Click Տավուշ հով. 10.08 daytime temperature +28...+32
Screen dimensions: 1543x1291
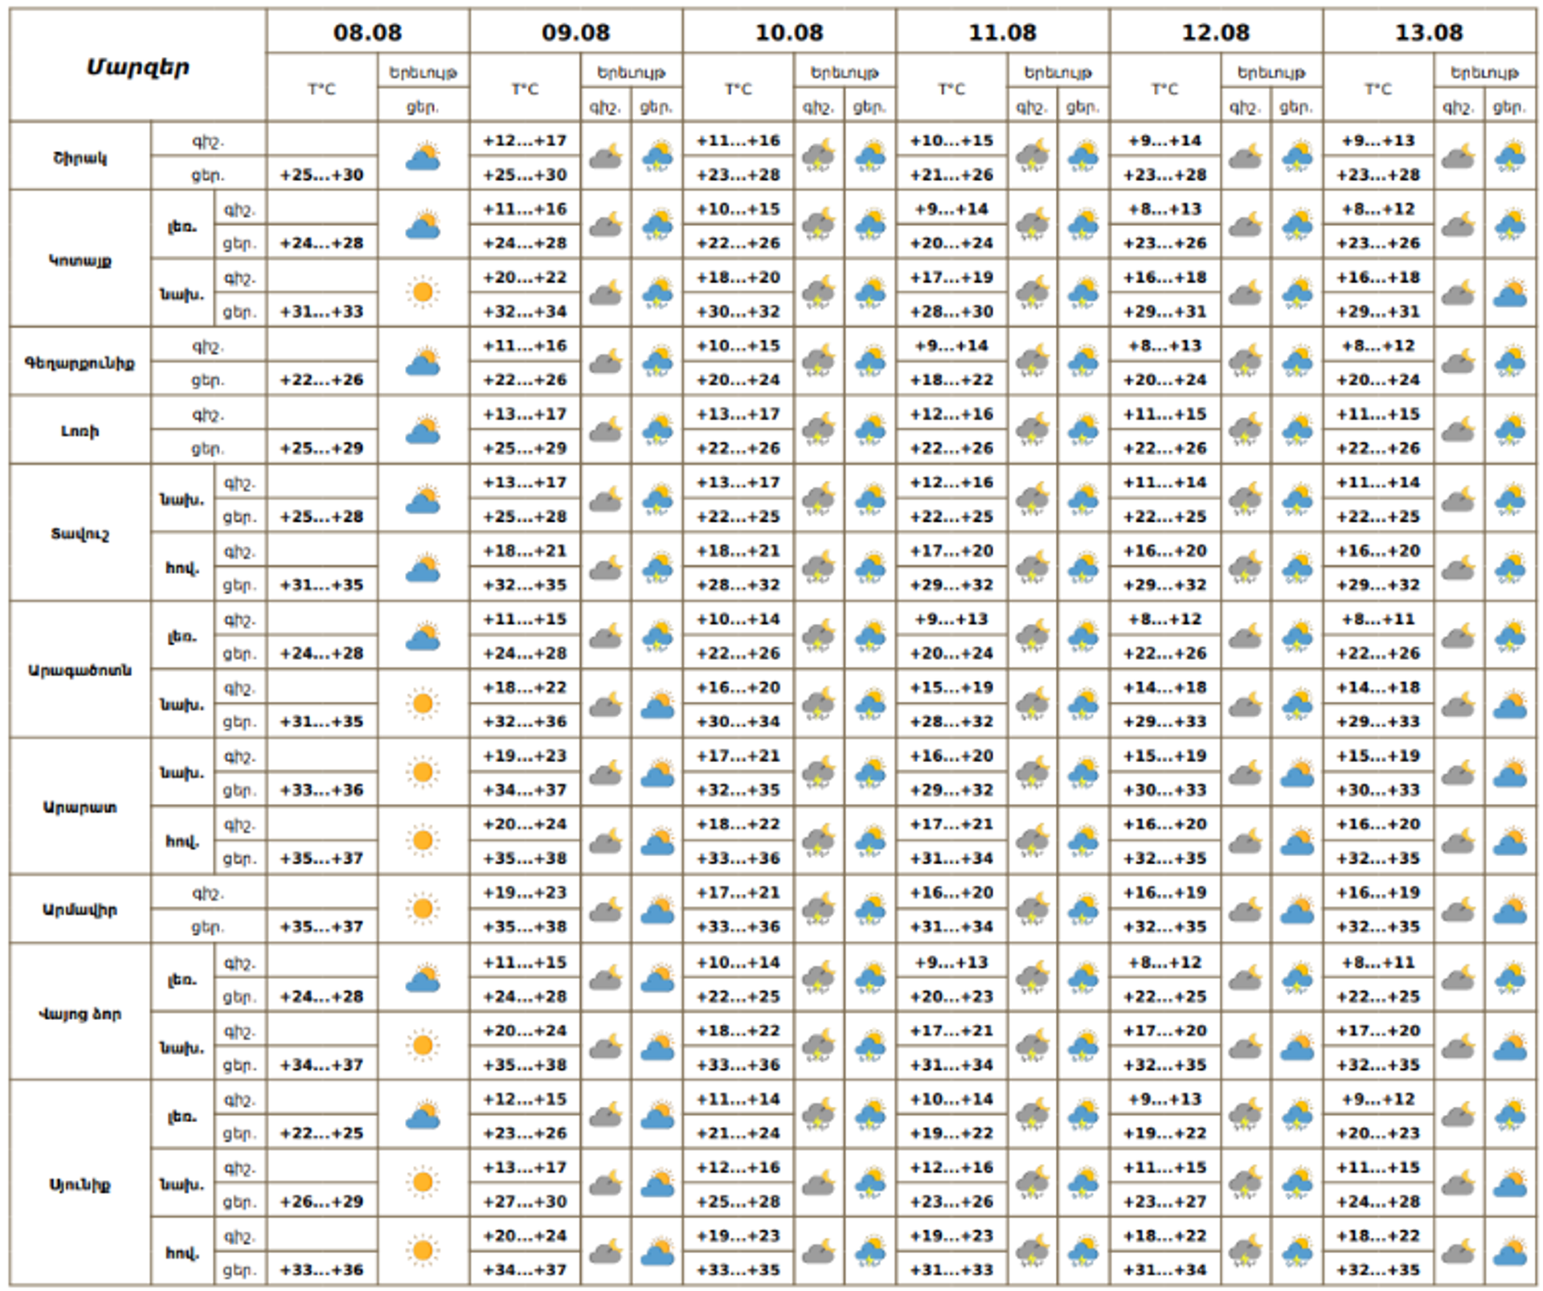[738, 584]
